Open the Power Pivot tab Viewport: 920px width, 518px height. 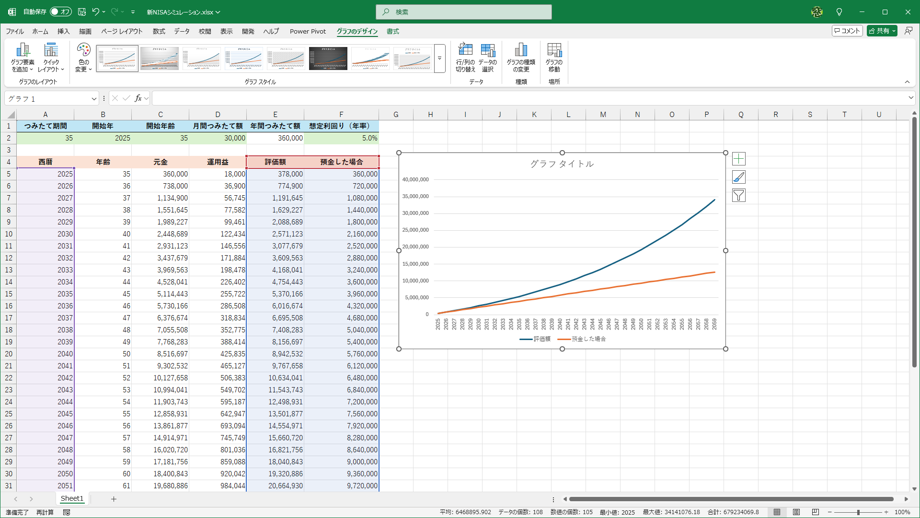pos(308,32)
